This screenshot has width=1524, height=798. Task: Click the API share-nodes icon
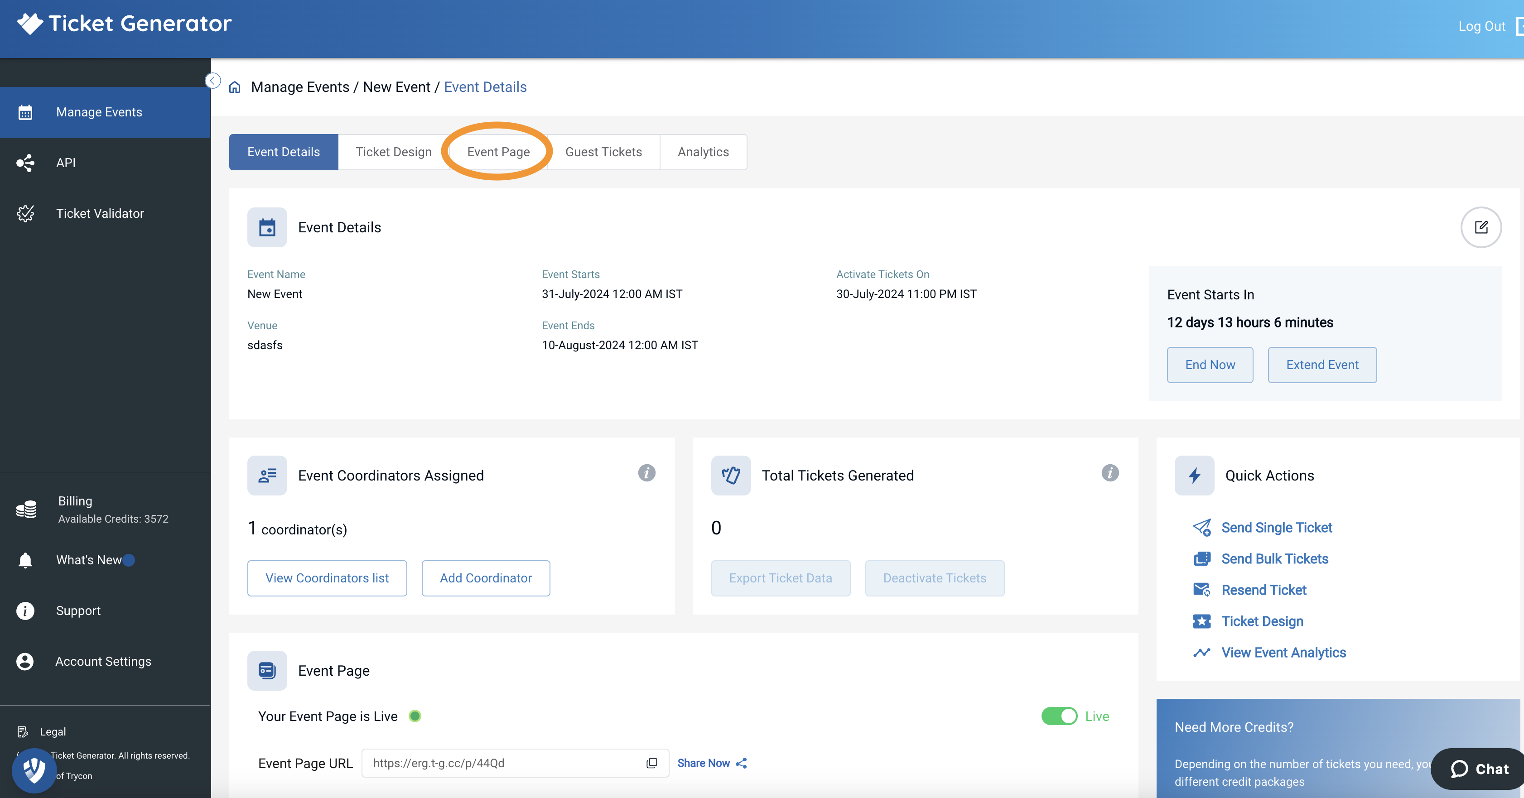click(25, 163)
